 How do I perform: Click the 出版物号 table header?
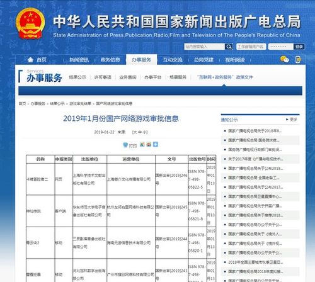pyautogui.click(x=197, y=159)
